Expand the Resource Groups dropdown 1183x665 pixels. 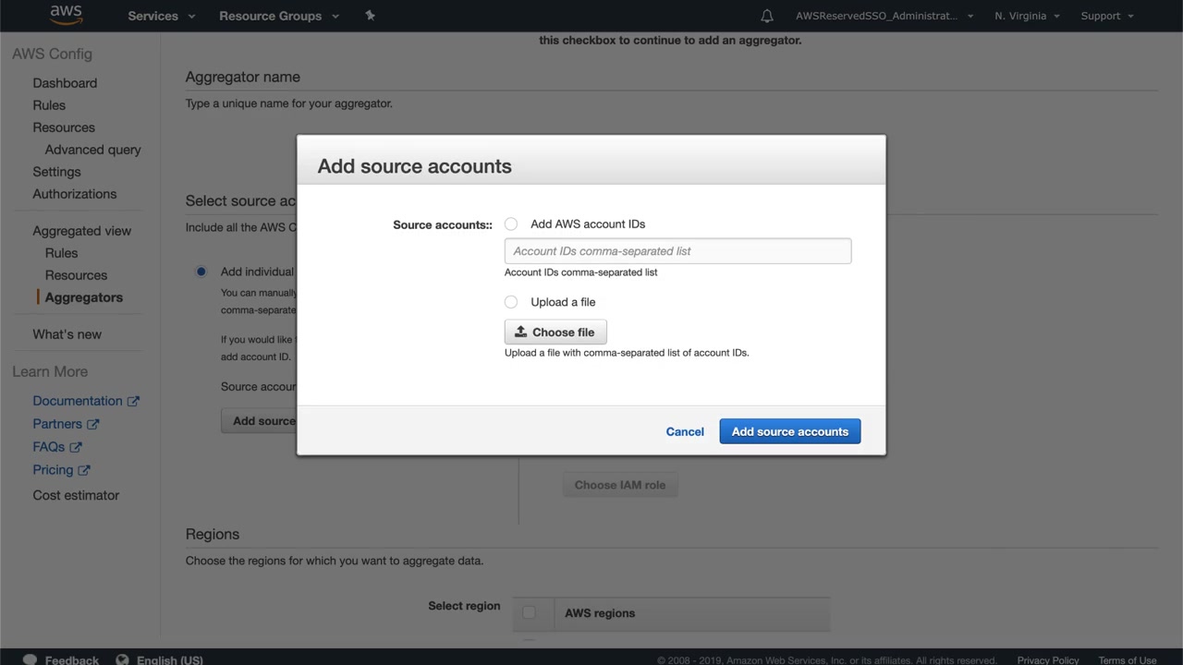click(x=279, y=16)
